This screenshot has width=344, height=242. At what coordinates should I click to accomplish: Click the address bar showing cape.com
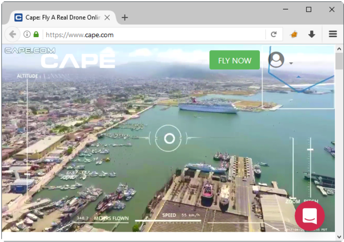[152, 35]
